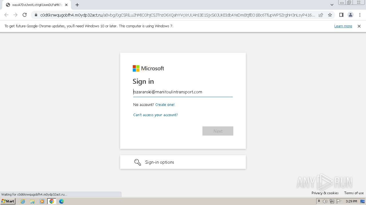Screen dimensions: 366x205
Task: Open the Chrome profile menu
Action: coord(350,15)
